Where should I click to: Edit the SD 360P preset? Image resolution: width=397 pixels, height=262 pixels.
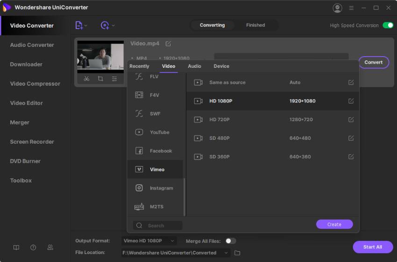click(x=351, y=157)
